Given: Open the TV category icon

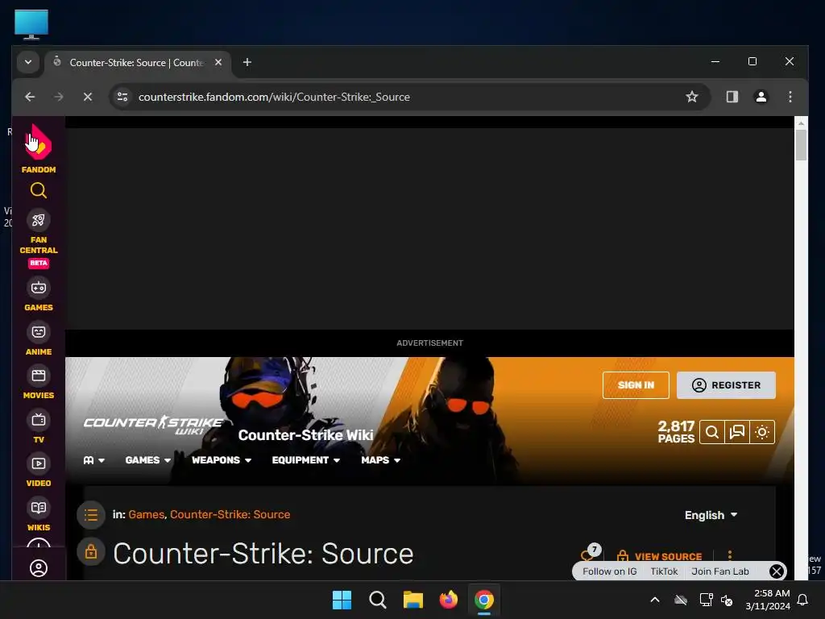Looking at the screenshot, I should 39,420.
